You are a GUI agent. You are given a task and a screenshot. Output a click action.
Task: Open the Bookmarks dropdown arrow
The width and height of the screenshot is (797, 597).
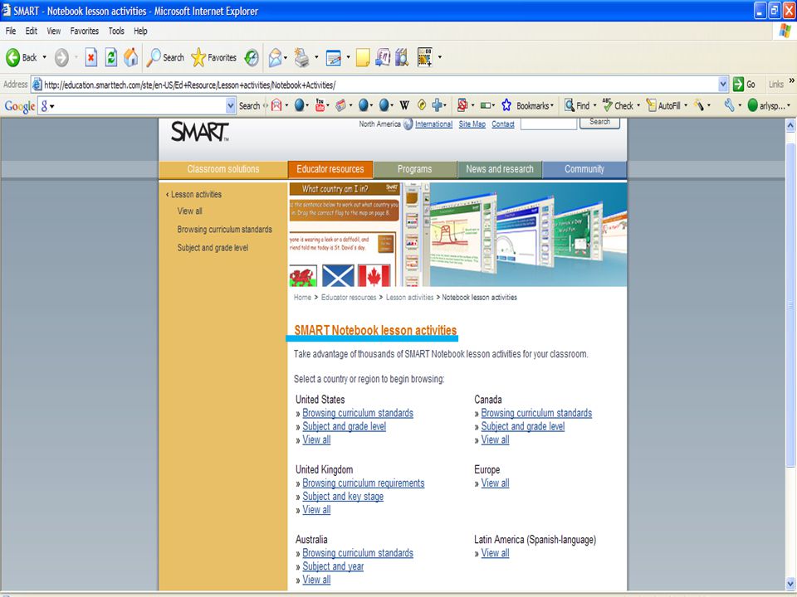(x=552, y=105)
